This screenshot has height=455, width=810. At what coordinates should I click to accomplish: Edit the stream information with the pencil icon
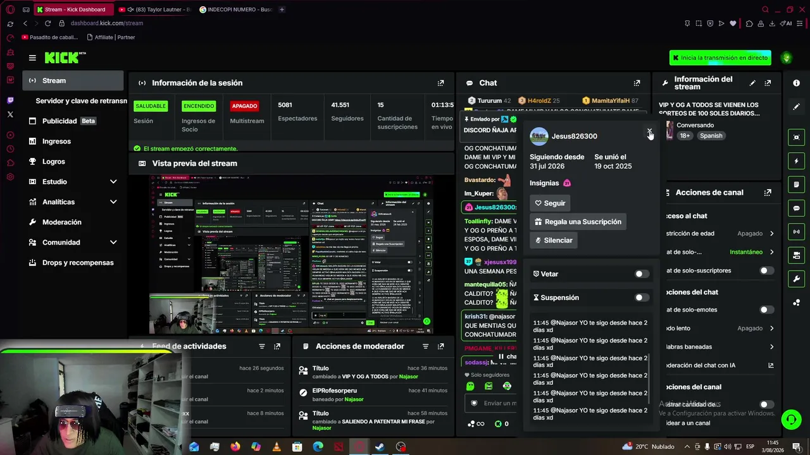pyautogui.click(x=752, y=83)
